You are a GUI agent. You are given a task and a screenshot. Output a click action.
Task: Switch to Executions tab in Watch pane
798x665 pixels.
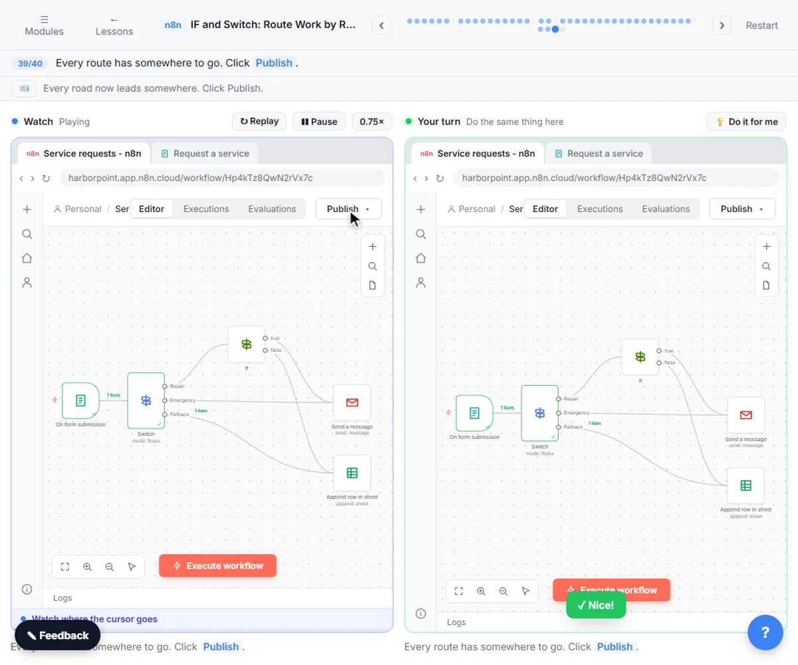[206, 209]
